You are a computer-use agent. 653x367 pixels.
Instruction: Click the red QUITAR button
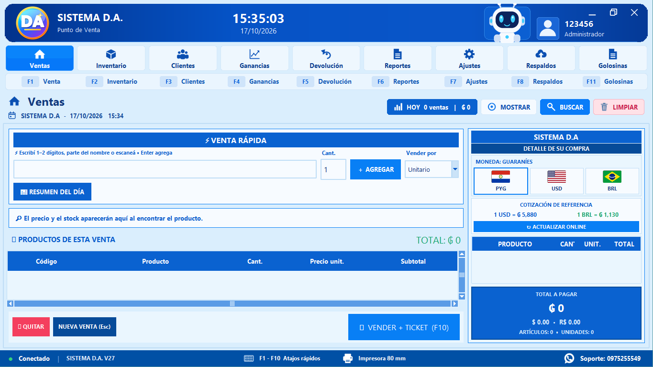[x=31, y=327]
